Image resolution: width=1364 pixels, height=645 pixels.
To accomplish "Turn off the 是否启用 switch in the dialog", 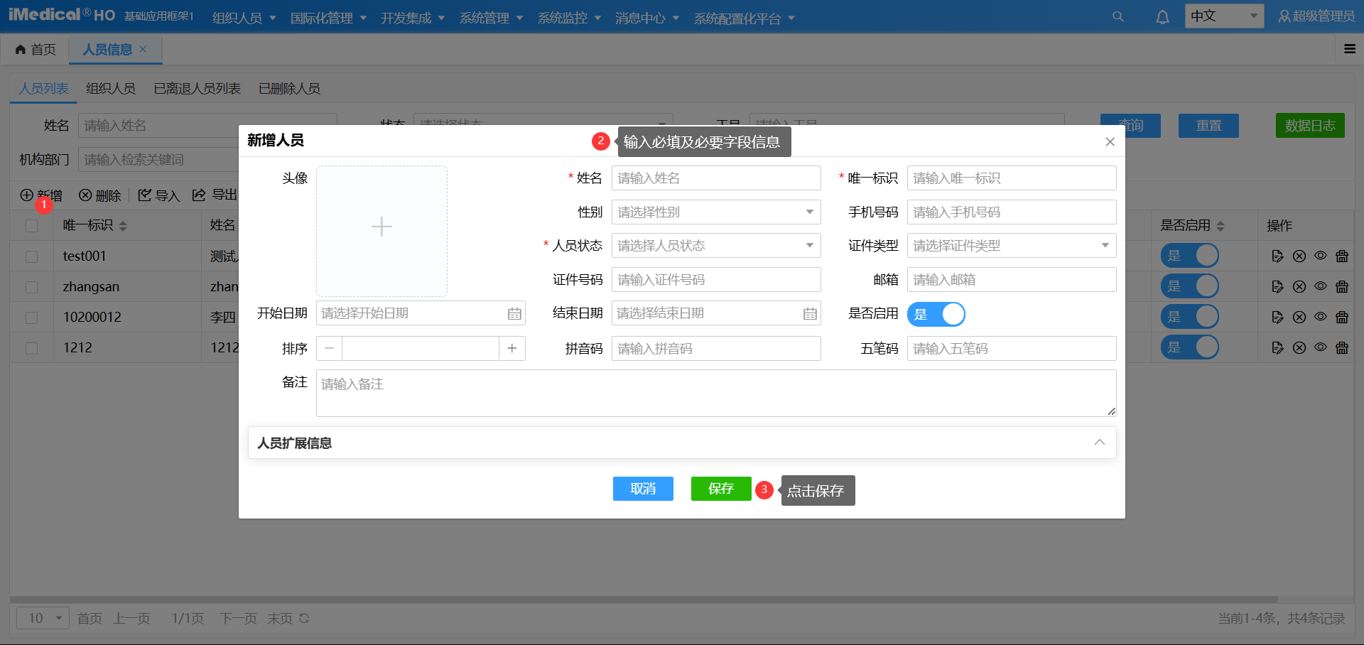I will pyautogui.click(x=936, y=314).
